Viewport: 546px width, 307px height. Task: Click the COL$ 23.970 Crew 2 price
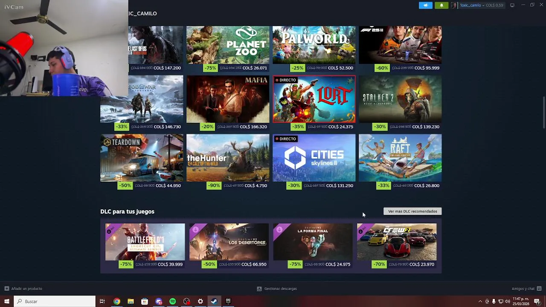click(x=422, y=264)
